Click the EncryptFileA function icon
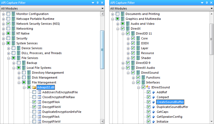Image resolution: width=214 pixels, height=124 pixels. click(39, 117)
